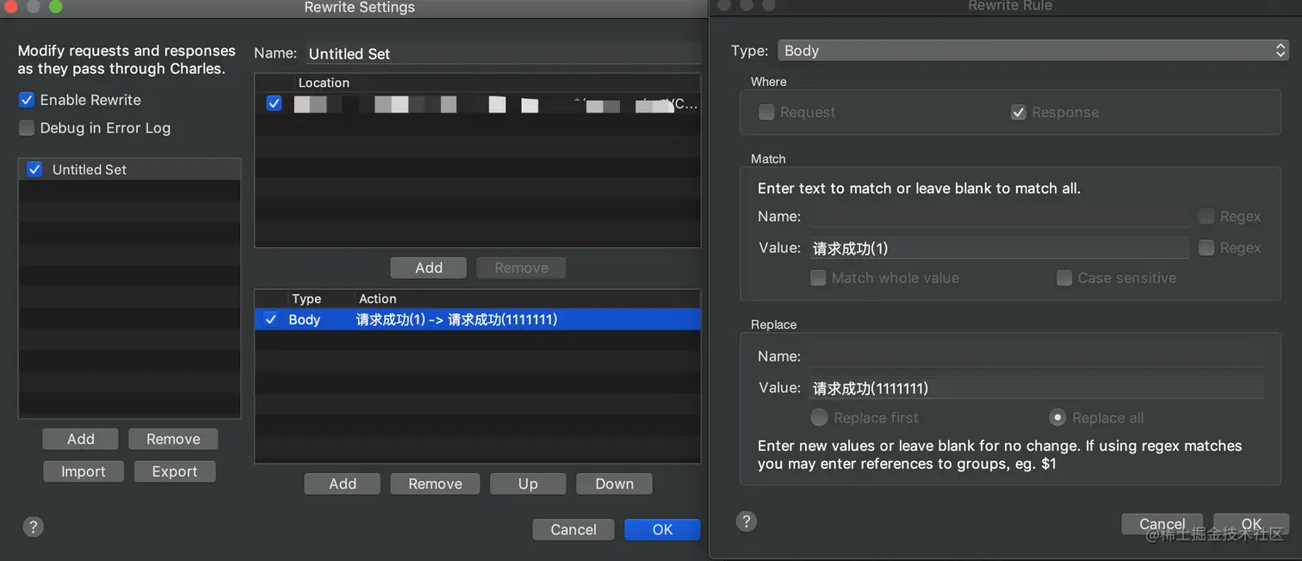The height and width of the screenshot is (561, 1302).
Task: Confirm Rewrite Rule with OK
Action: (1251, 524)
